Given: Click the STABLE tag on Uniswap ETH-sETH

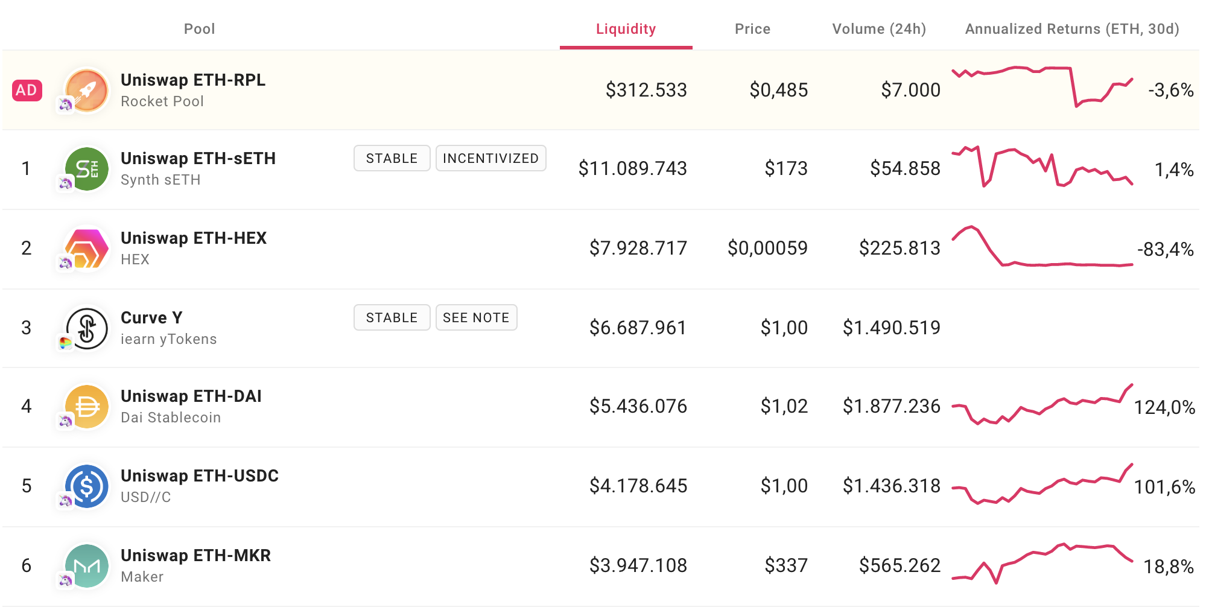Looking at the screenshot, I should 392,158.
